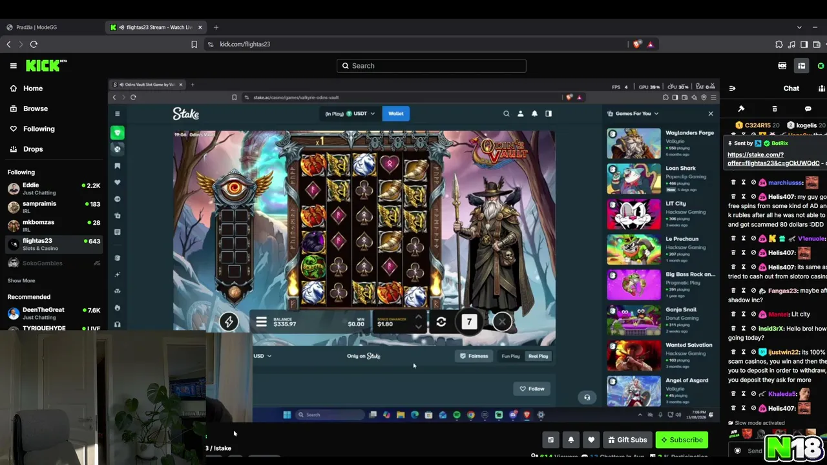This screenshot has height=465, width=827.
Task: Click the slot turbo lightning button
Action: 229,322
